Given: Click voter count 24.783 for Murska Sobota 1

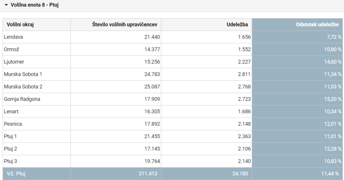Looking at the screenshot, I should 152,74.
